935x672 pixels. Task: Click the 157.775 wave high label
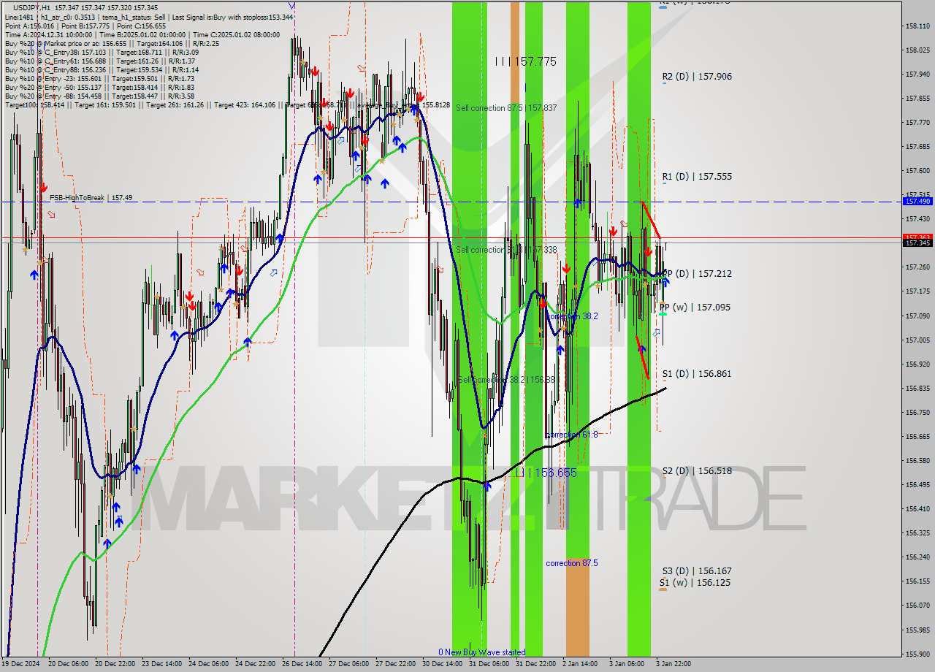point(525,62)
